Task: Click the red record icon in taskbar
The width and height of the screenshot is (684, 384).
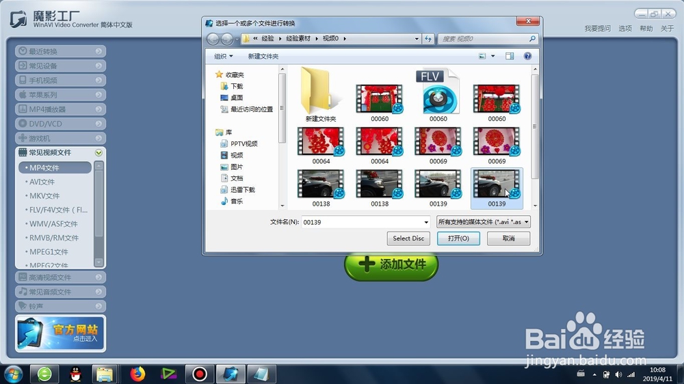Action: 199,374
